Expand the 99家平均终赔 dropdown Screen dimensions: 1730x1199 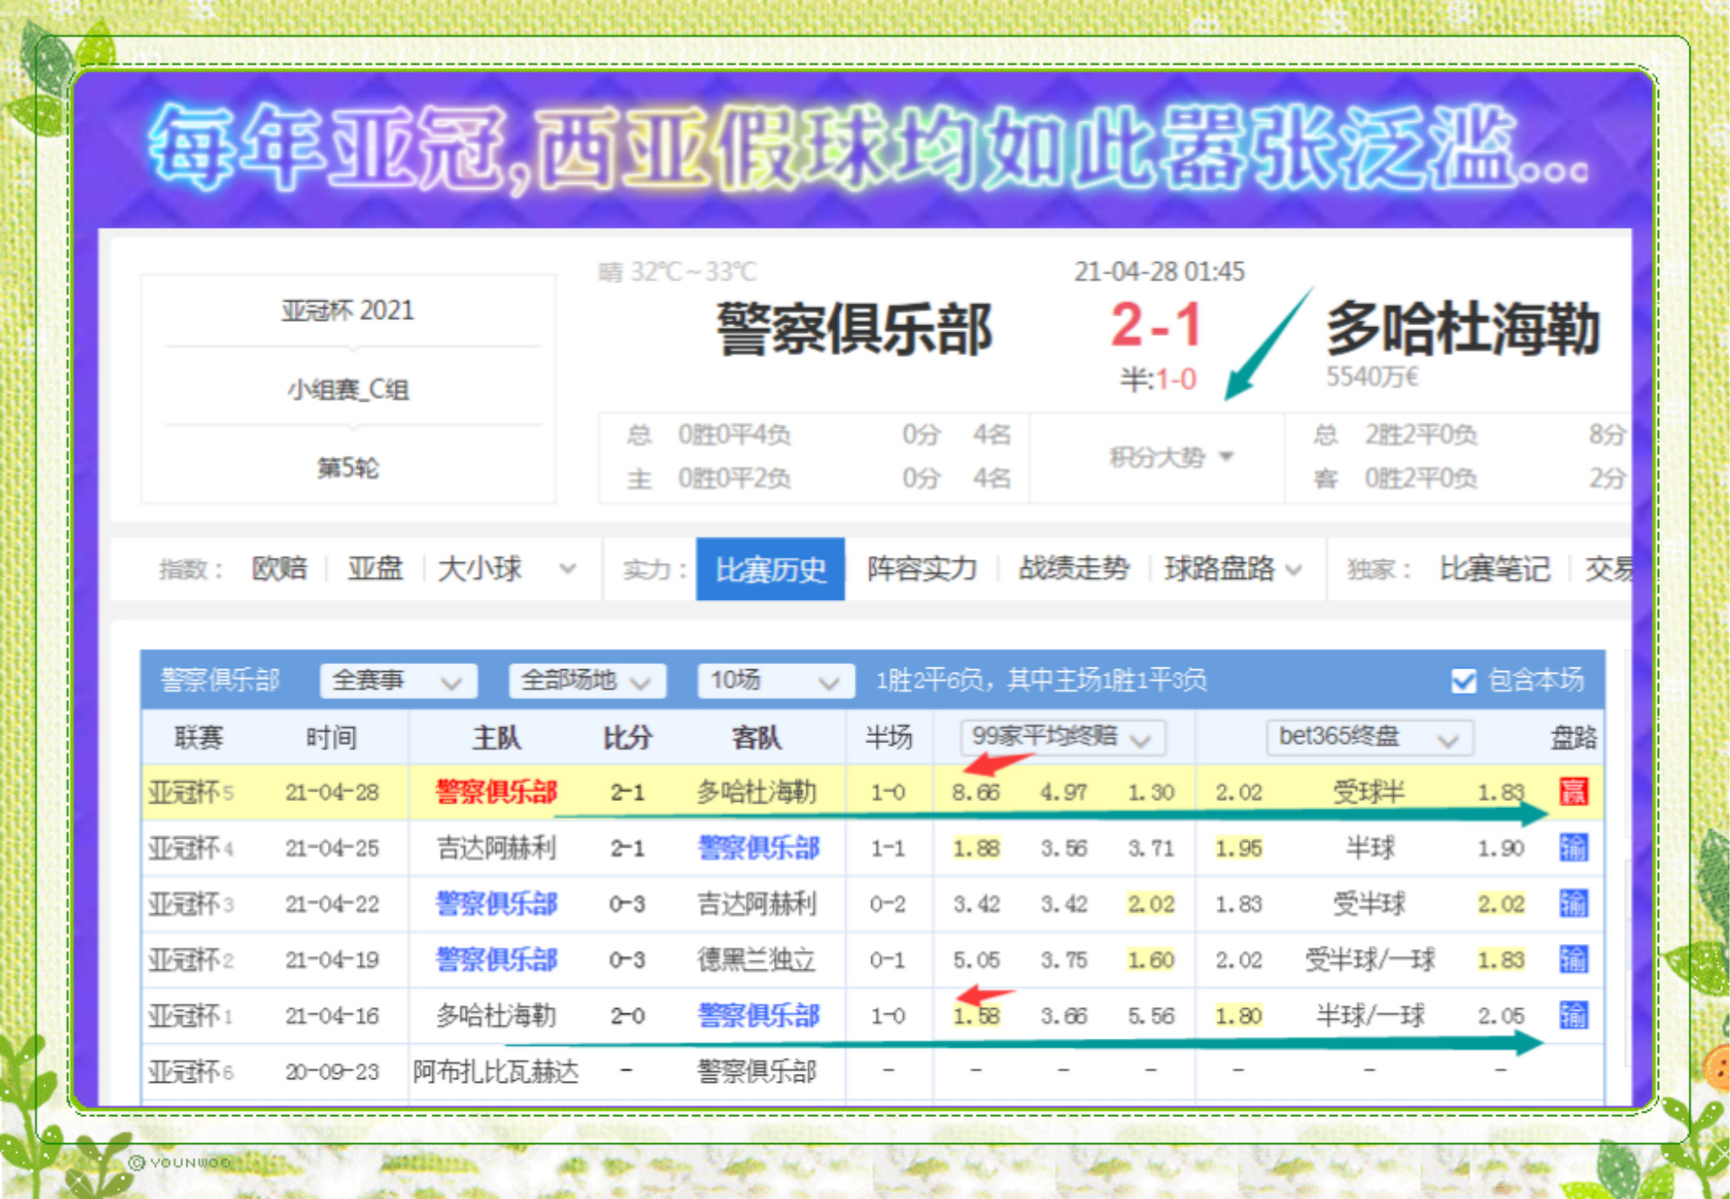tap(1062, 738)
